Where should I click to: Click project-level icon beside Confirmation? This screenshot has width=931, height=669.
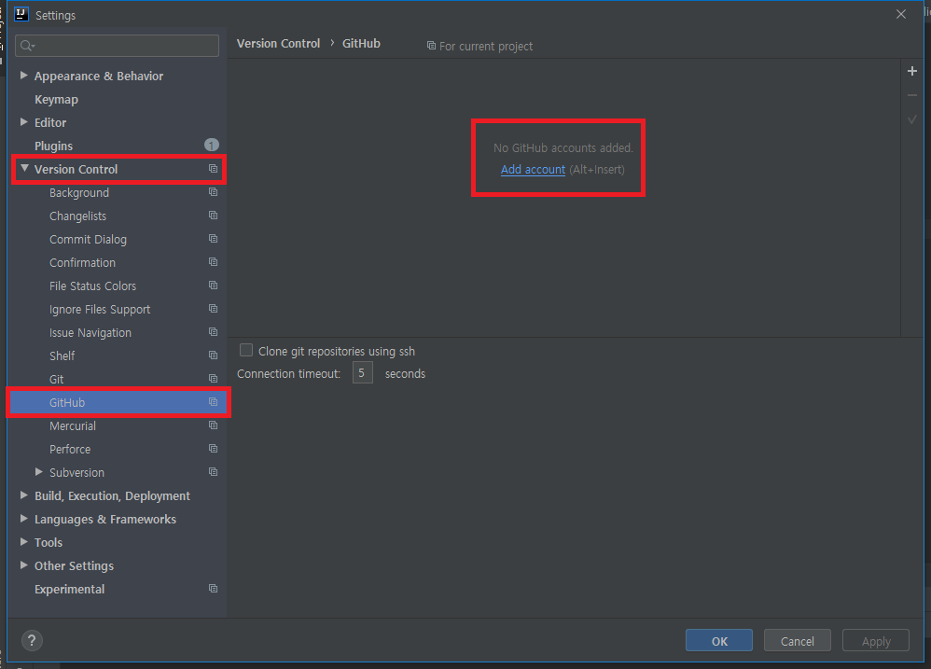(213, 262)
